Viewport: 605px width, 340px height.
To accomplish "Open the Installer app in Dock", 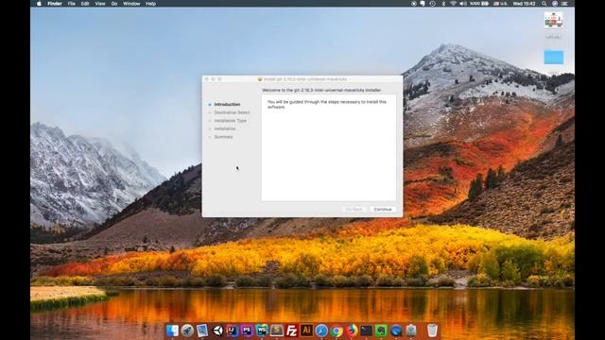I will click(x=411, y=331).
